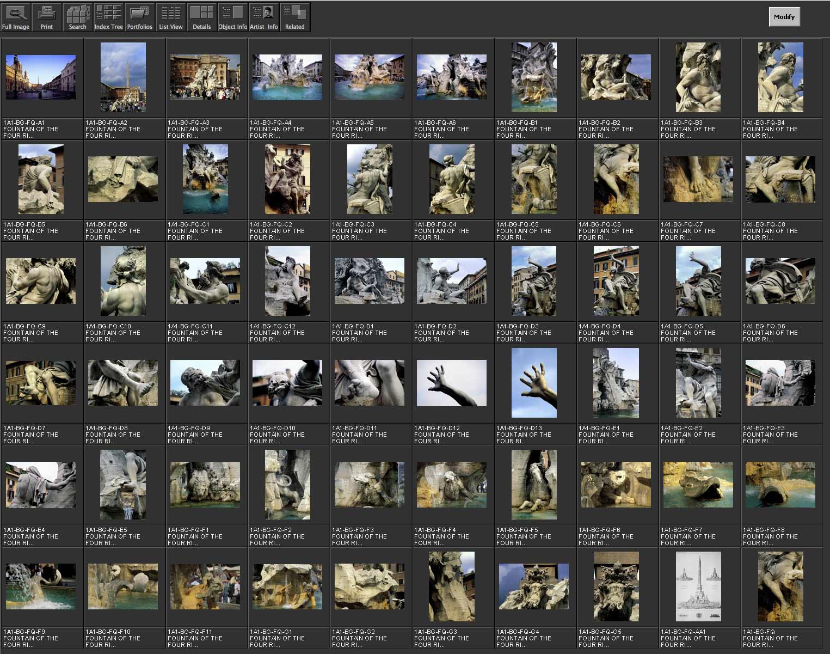This screenshot has height=654, width=830.
Task: Show the Details view
Action: point(202,17)
